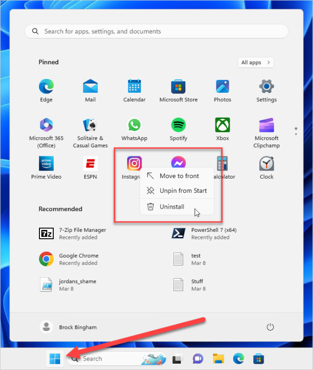Open Microsoft Clipchamp
This screenshot has width=313, height=370.
[267, 133]
